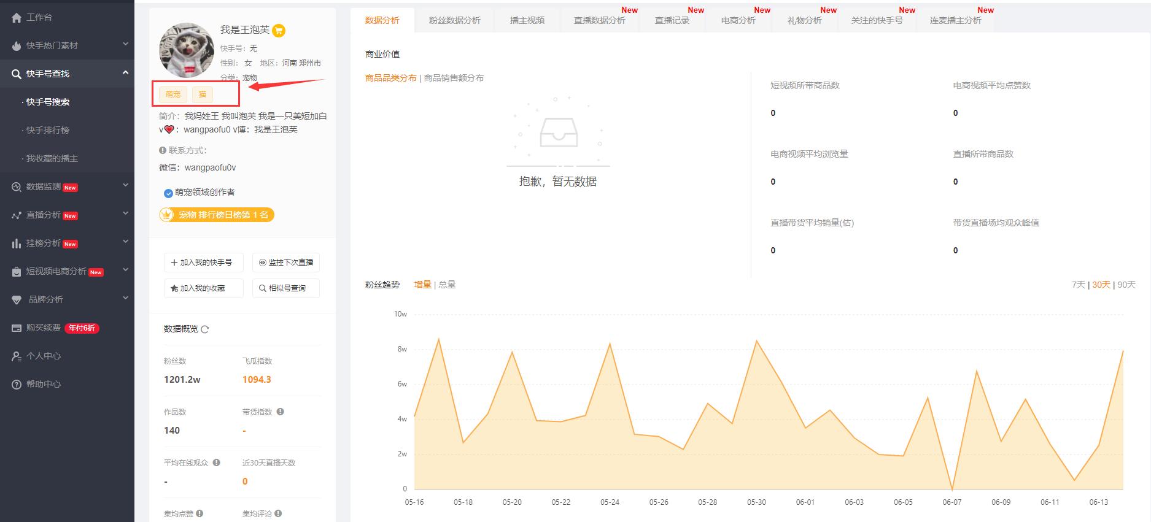Open the 电商分析 tab
This screenshot has height=522, width=1151.
point(738,20)
